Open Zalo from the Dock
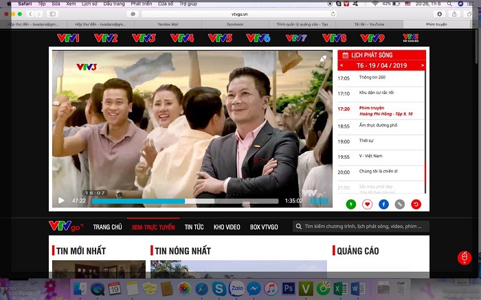This screenshot has height=300, width=481. tap(237, 288)
